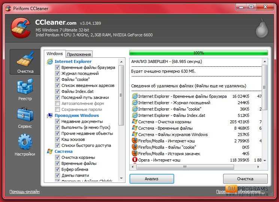Toggle Прочие недавние объекты checkbox
This screenshot has height=202, width=279.
tap(57, 133)
